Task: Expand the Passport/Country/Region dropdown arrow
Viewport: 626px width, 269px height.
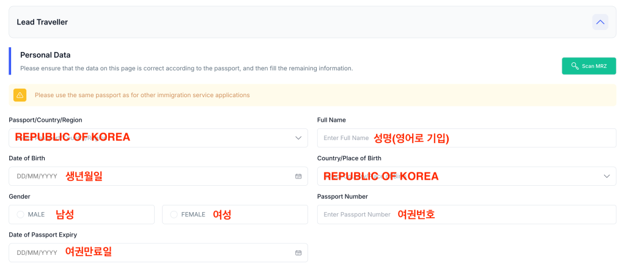Action: pyautogui.click(x=298, y=138)
